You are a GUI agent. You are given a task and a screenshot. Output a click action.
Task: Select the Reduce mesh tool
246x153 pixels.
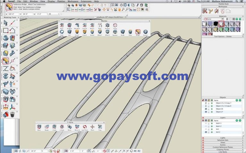92,25
